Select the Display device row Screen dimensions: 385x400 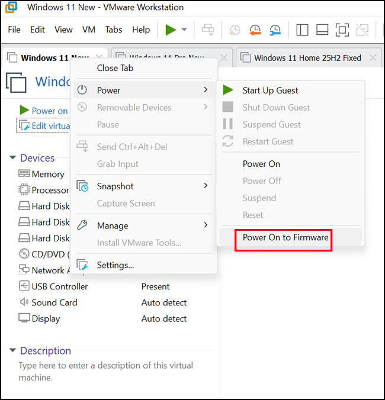pyautogui.click(x=102, y=318)
